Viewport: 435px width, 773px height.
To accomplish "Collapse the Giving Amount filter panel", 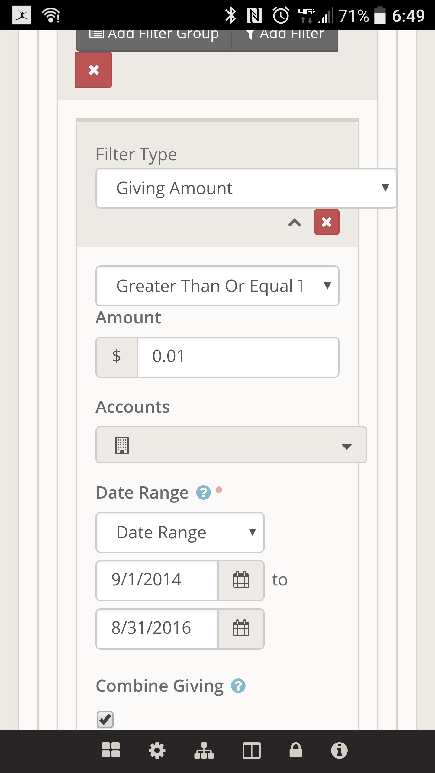I will tap(295, 223).
